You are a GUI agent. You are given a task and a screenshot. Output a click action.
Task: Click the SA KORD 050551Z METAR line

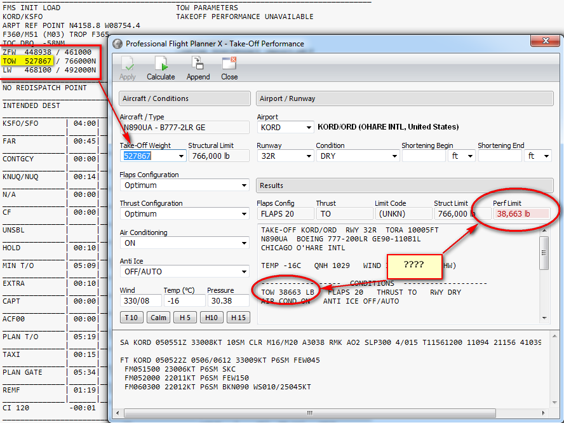pos(330,342)
